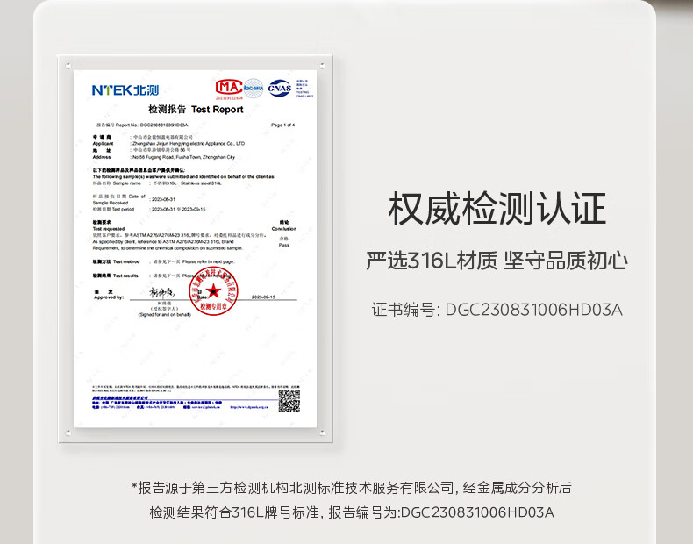693x544 pixels.
Task: Click the blue website link in report footer
Action: [249, 407]
